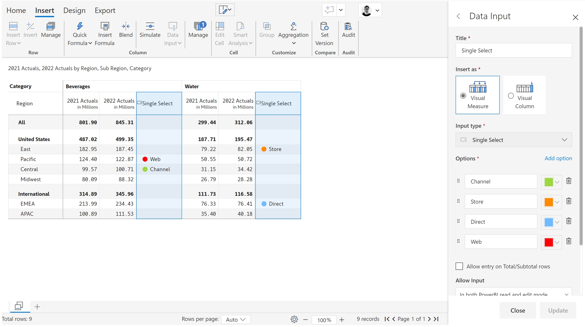Go back using Data Input panel arrow
This screenshot has width=585, height=327.
pos(458,16)
